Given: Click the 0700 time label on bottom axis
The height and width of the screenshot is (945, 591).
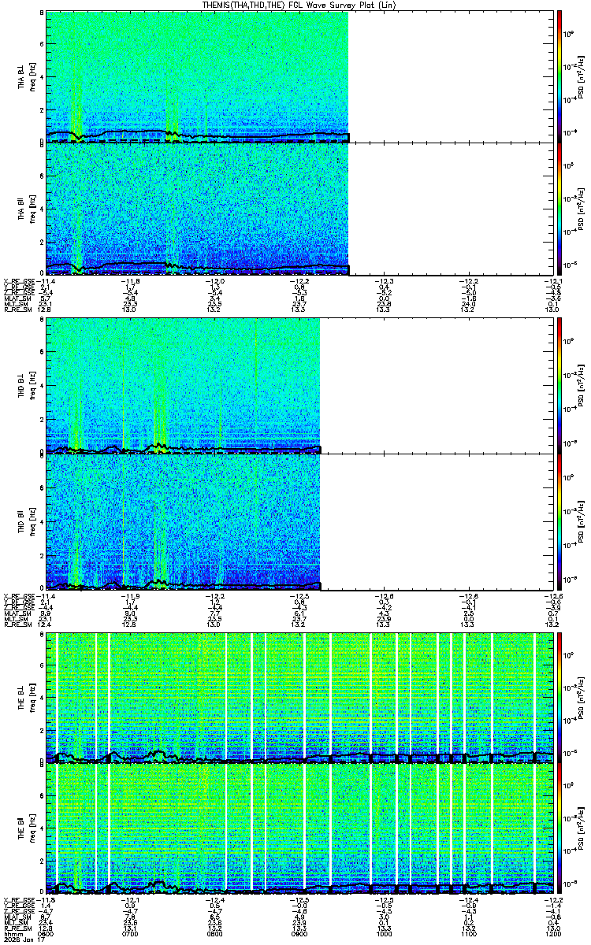Looking at the screenshot, I should click(x=131, y=932).
